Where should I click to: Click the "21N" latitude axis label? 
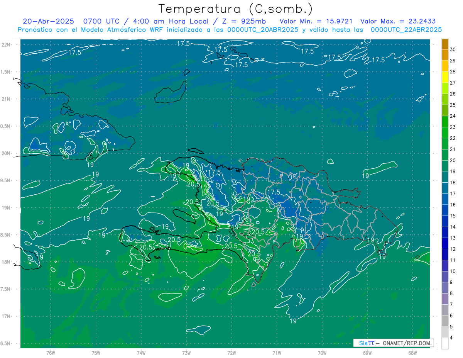(x=6, y=99)
